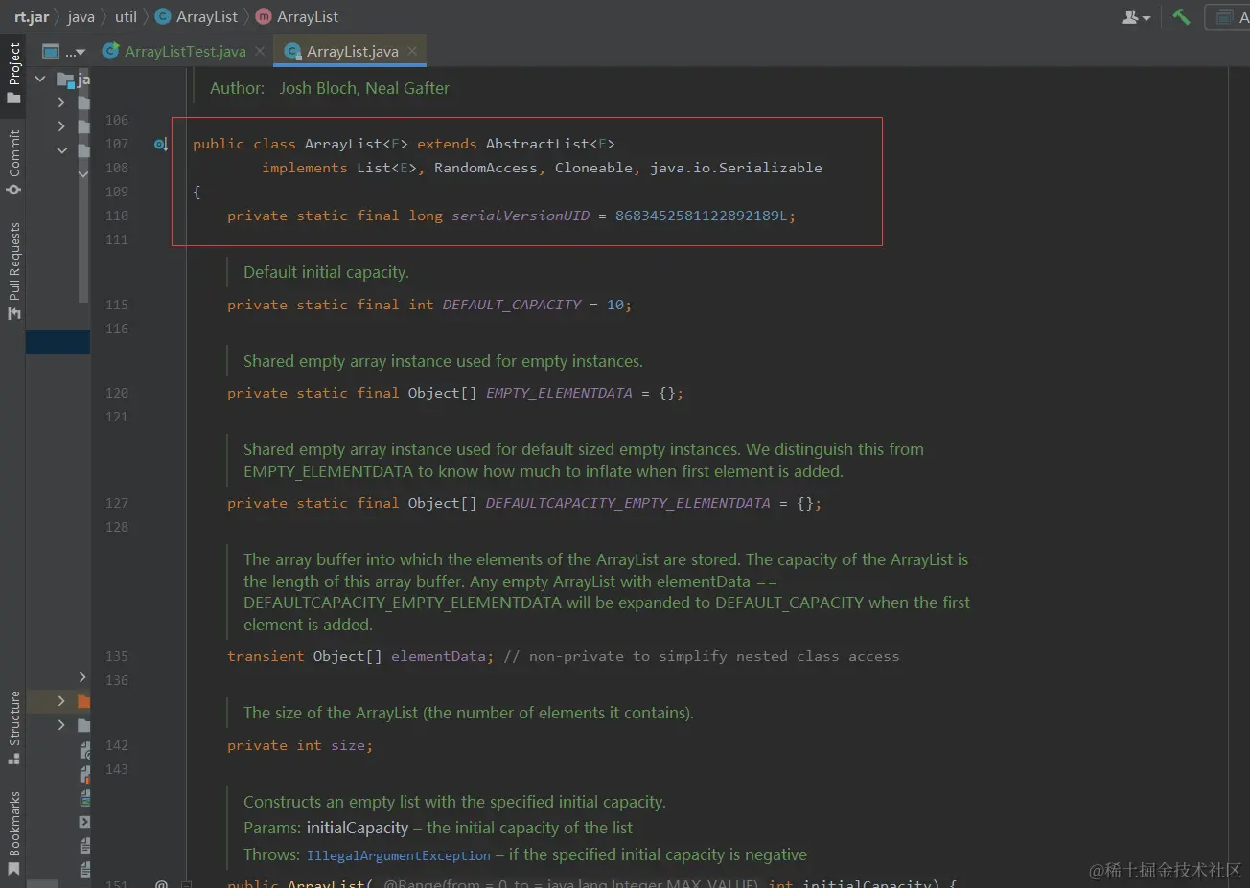Image resolution: width=1250 pixels, height=888 pixels.
Task: Click AbstractList in the class declaration
Action: click(x=538, y=144)
